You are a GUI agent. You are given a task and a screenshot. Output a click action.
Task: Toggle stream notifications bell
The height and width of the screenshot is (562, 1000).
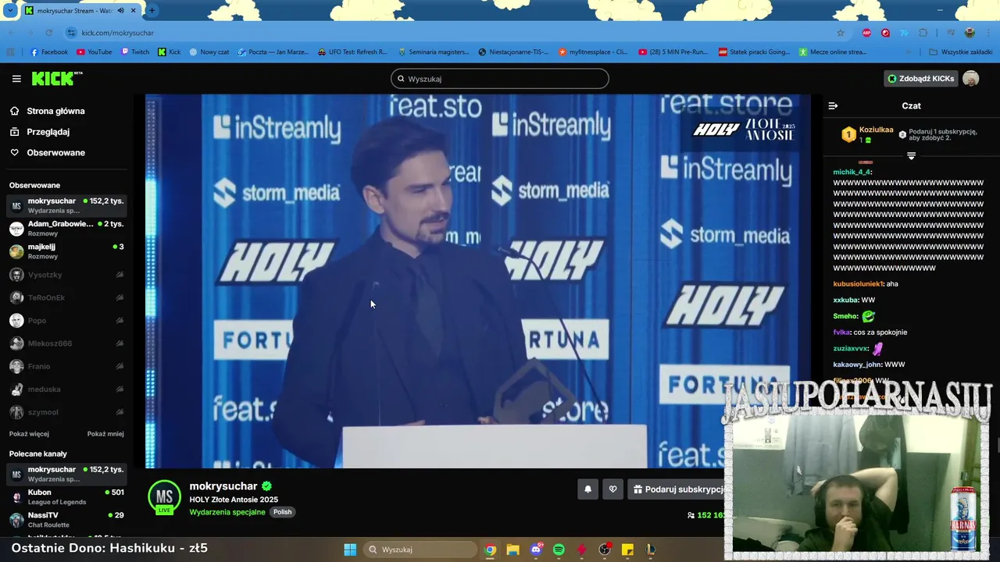(587, 489)
